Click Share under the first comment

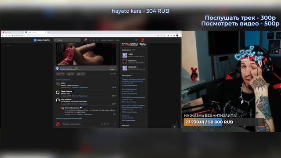[x=83, y=88]
